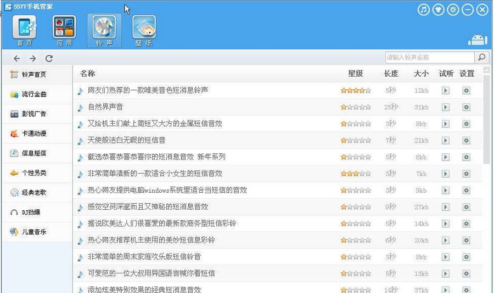
Task: Click settings gear for 可爱范的一位大叔用异国语言喊你看短信
Action: (x=466, y=274)
